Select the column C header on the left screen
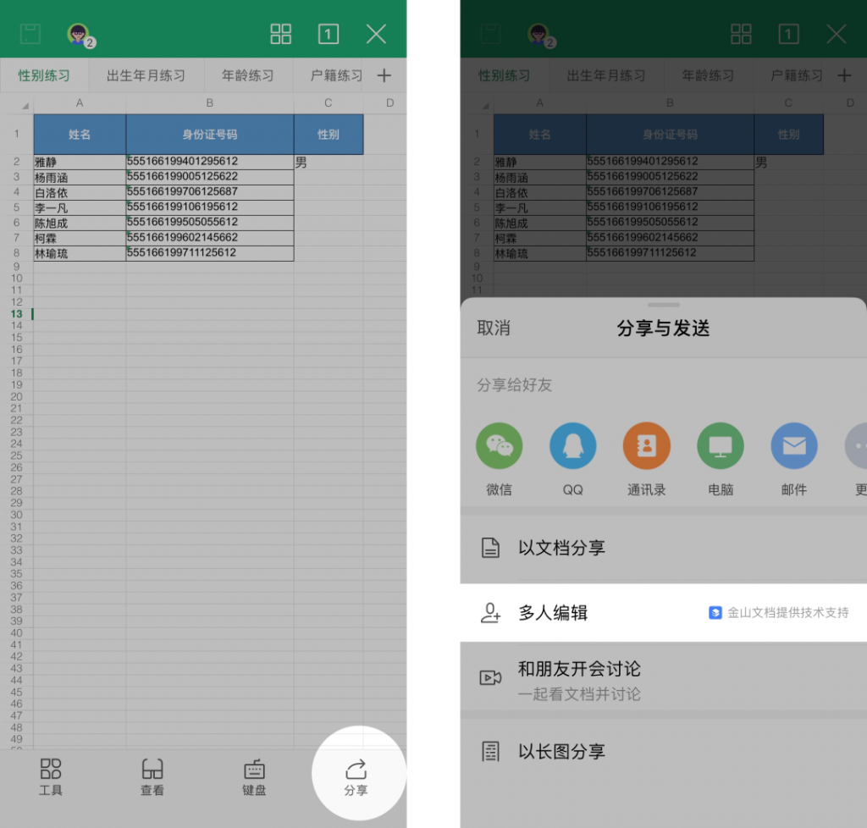 coord(329,102)
